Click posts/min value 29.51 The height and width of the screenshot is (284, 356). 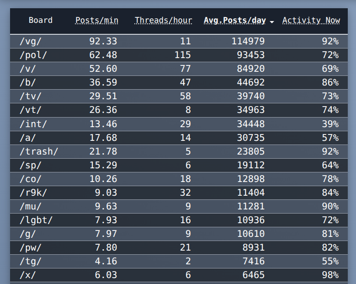[103, 96]
